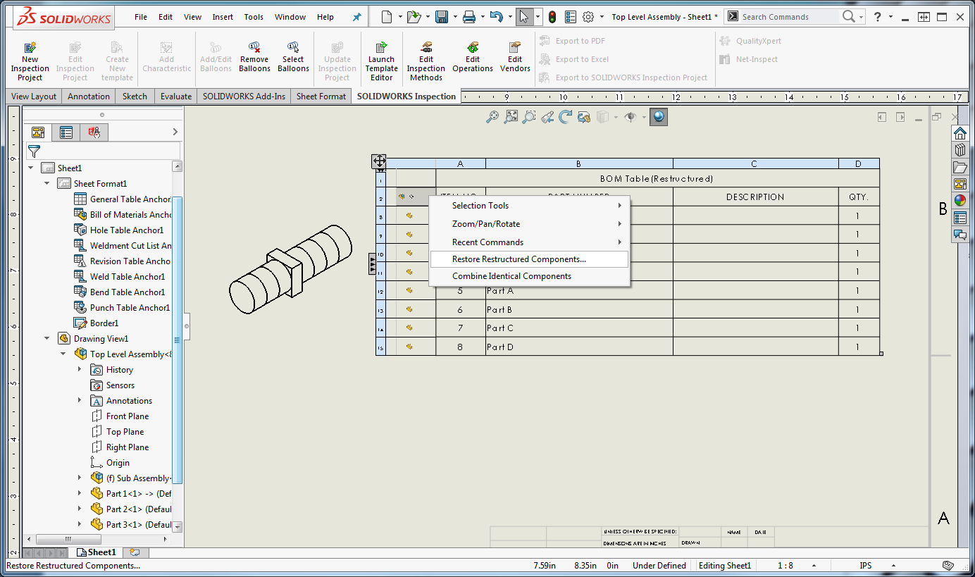975x577 pixels.
Task: Select column C header of BOM table
Action: [x=755, y=163]
